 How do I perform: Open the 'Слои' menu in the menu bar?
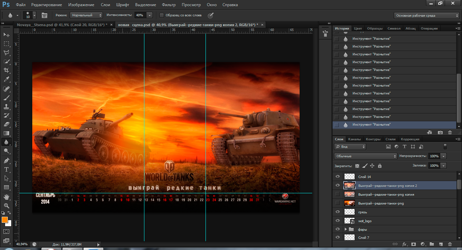click(x=105, y=5)
